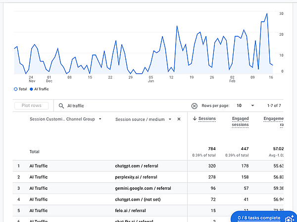297x222 pixels.
Task: Click the search magnifier icon
Action: 61,106
